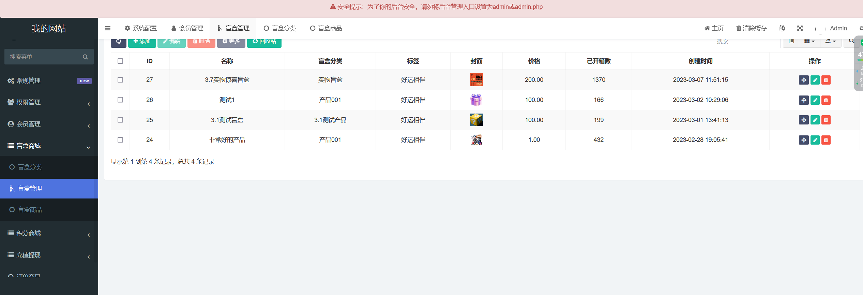Click the language translate icon
The image size is (863, 295).
782,28
